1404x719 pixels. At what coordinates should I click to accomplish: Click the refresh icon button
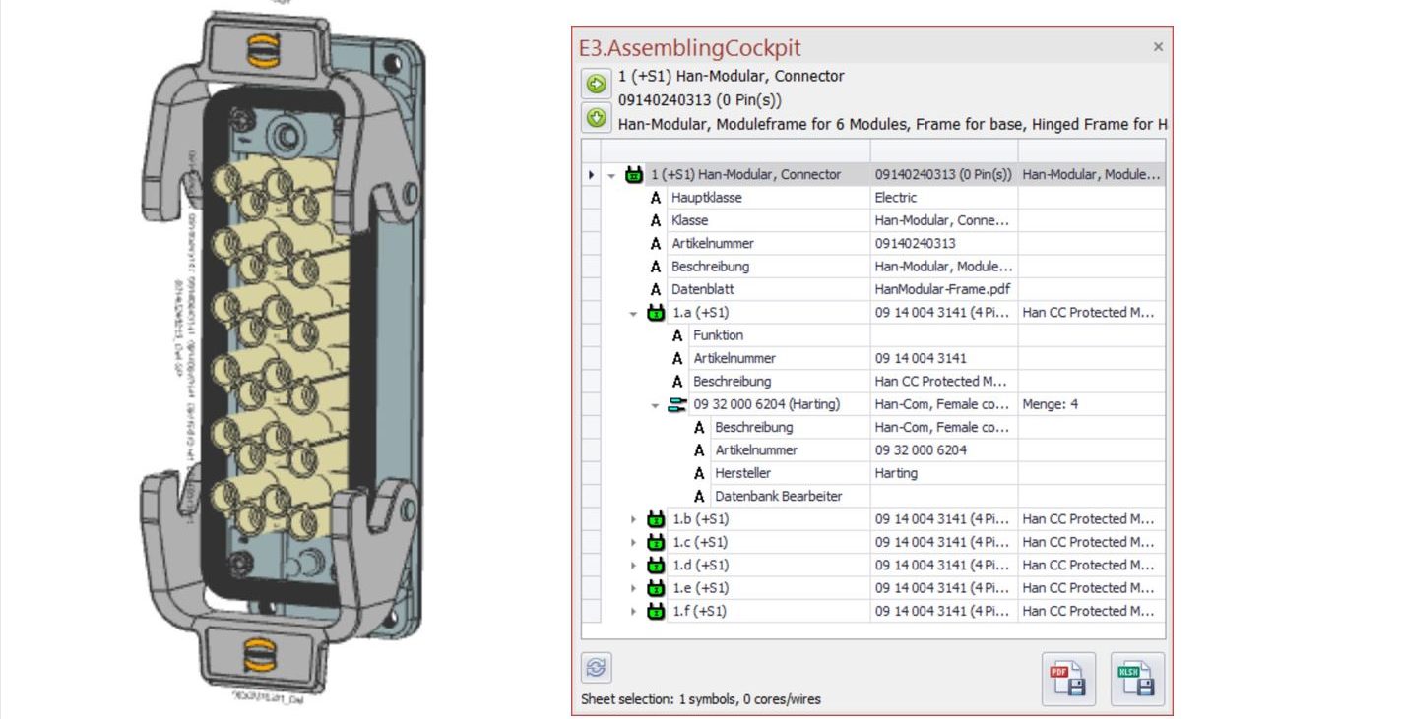click(596, 668)
